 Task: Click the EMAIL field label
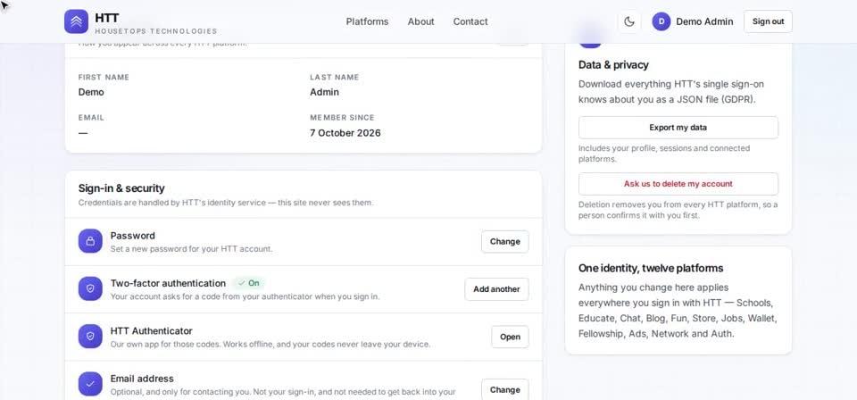pyautogui.click(x=91, y=118)
